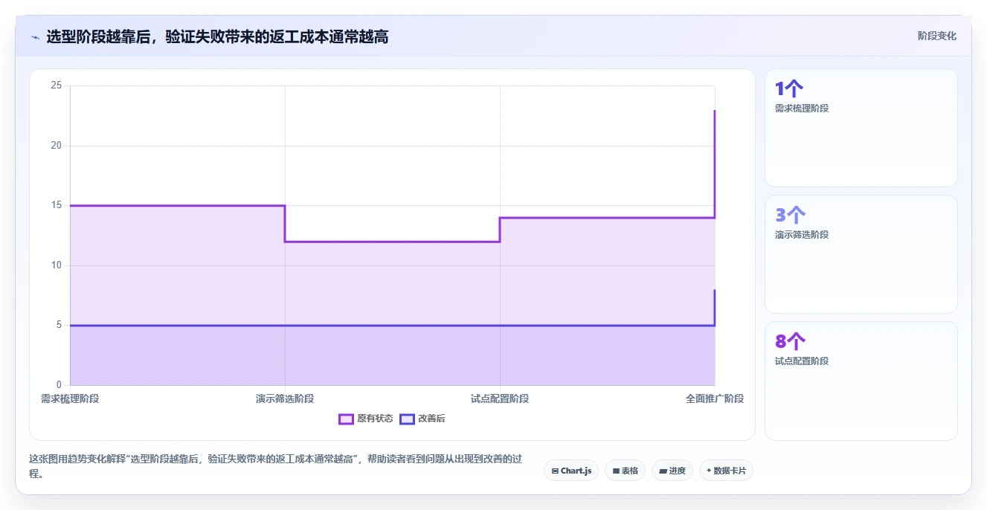Click the 数据卡片 tag chip
The image size is (987, 510).
[726, 471]
